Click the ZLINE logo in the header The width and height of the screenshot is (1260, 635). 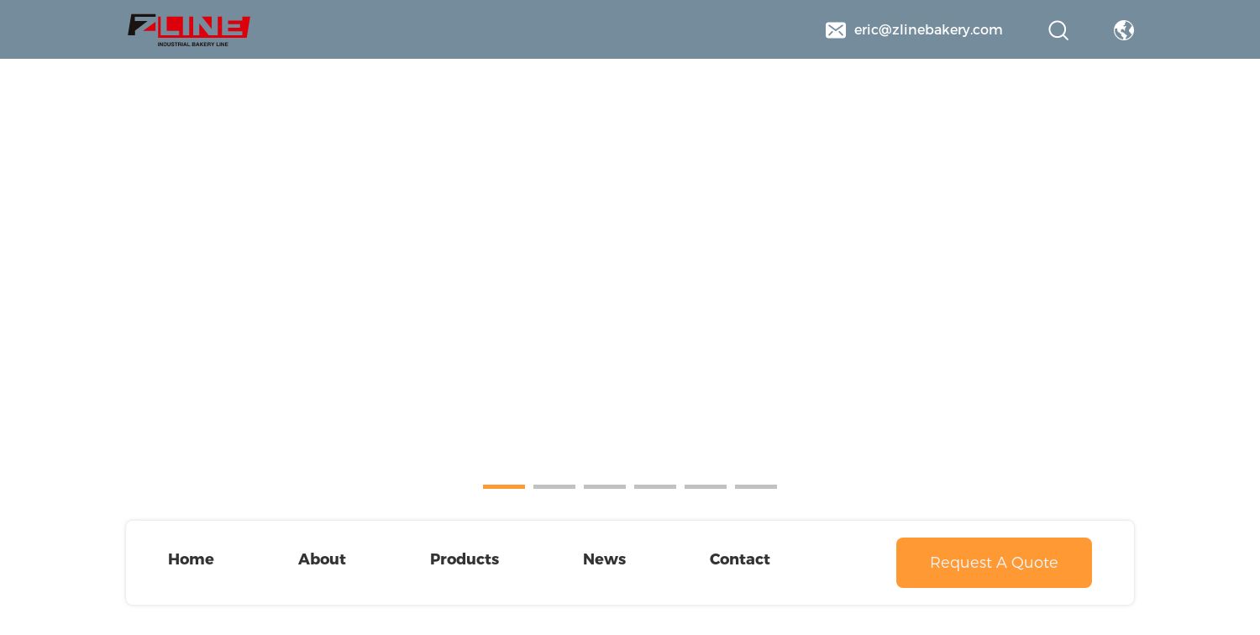(x=188, y=29)
